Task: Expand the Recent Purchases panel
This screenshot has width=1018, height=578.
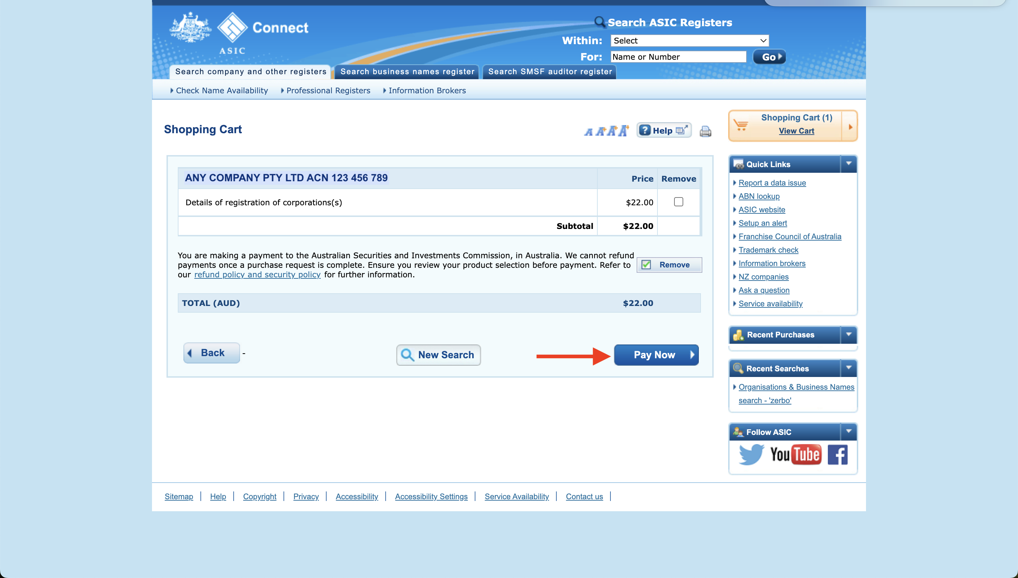Action: point(848,334)
